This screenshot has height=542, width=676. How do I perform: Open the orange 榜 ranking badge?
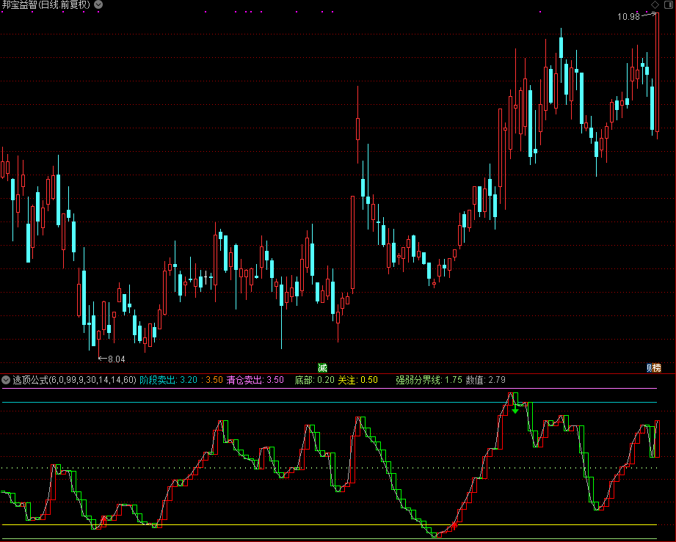[x=657, y=368]
